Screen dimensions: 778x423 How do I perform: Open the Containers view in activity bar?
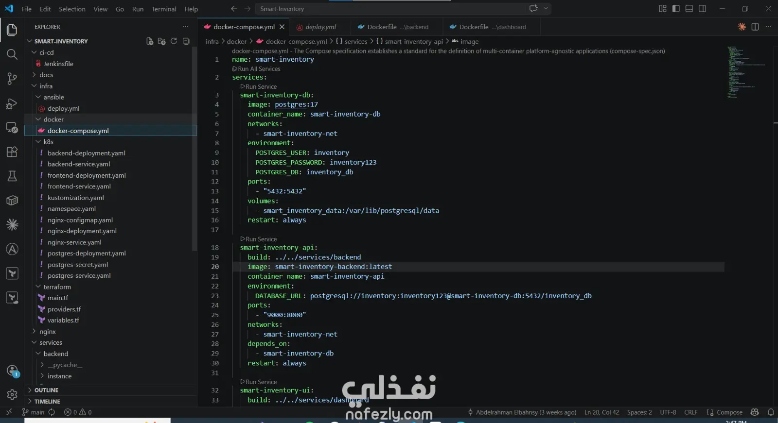click(x=12, y=200)
